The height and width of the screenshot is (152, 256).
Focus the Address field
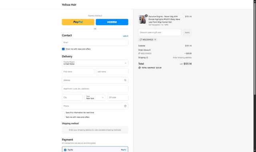pos(95,80)
